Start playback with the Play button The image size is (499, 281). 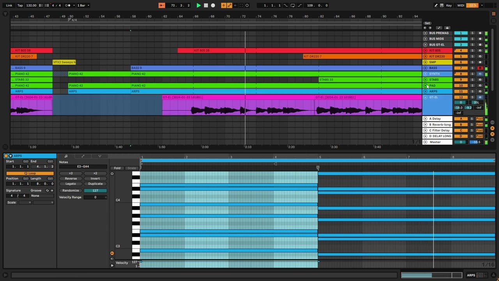pos(198,5)
